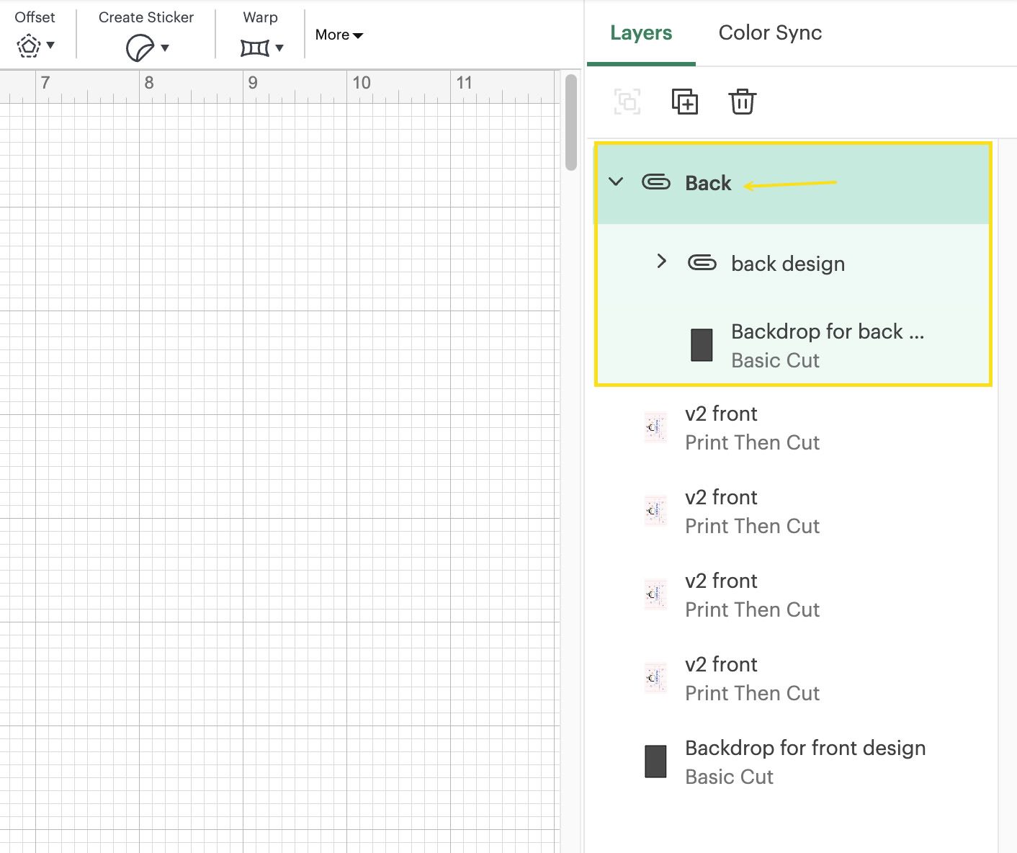This screenshot has width=1017, height=853.
Task: Expand the back design group
Action: click(662, 261)
